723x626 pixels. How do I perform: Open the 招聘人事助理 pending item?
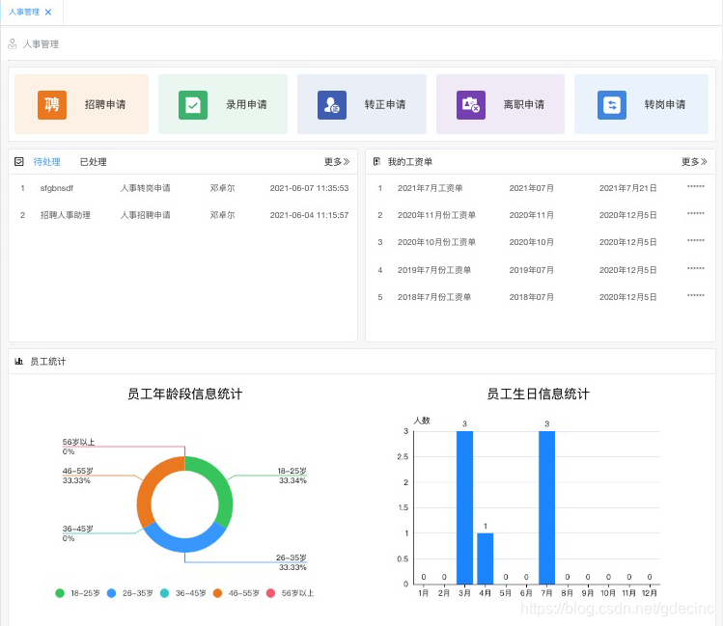point(66,215)
